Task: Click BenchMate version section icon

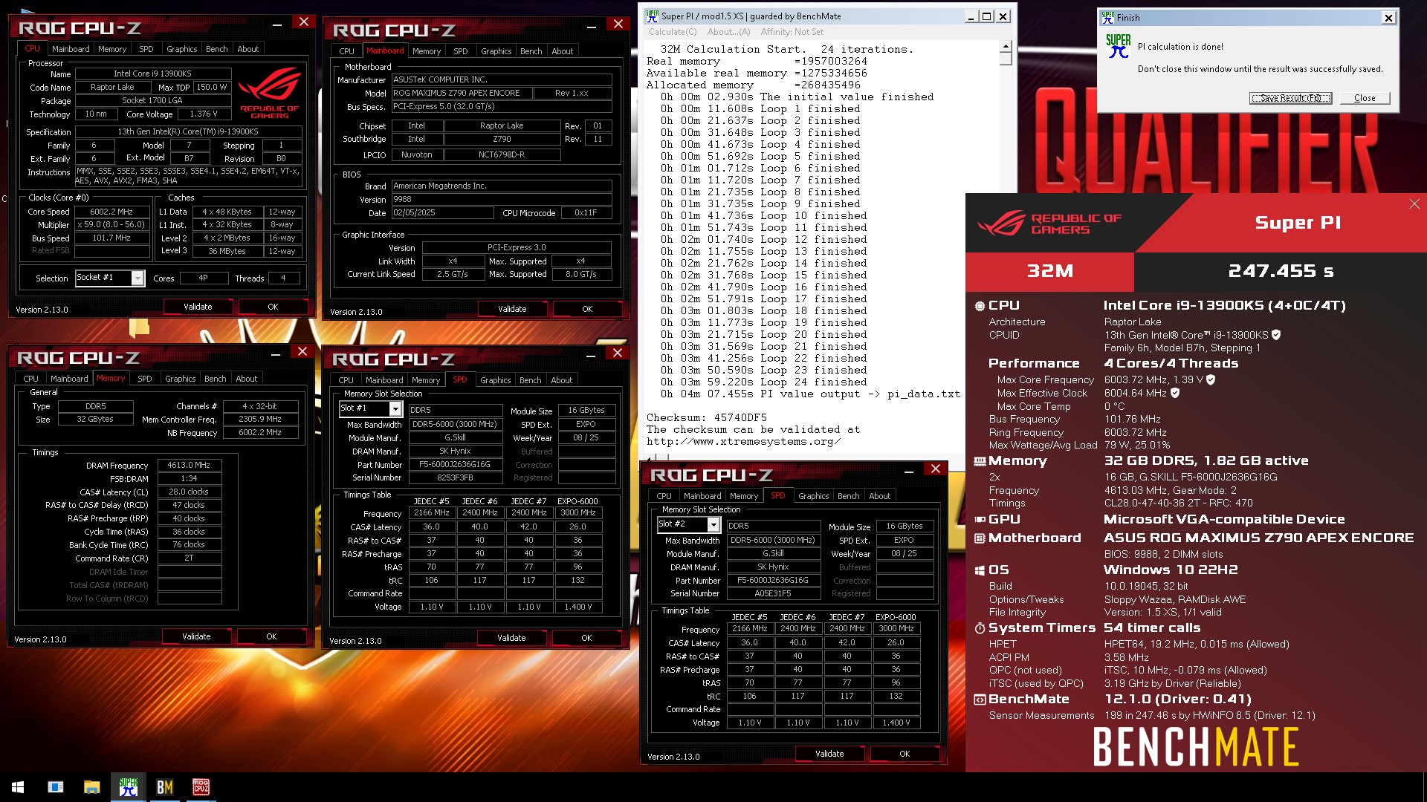Action: (980, 700)
